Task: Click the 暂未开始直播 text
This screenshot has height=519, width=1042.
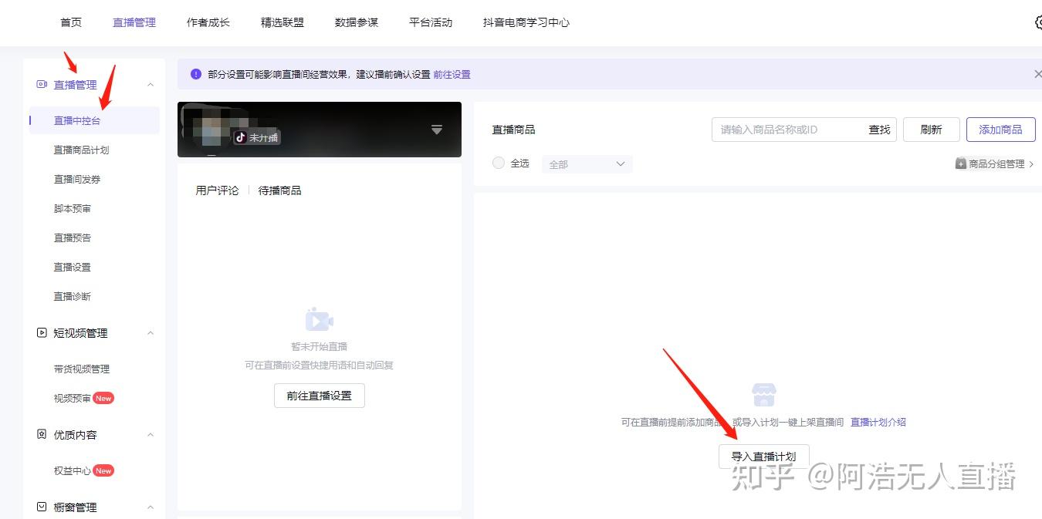Action: 319,346
